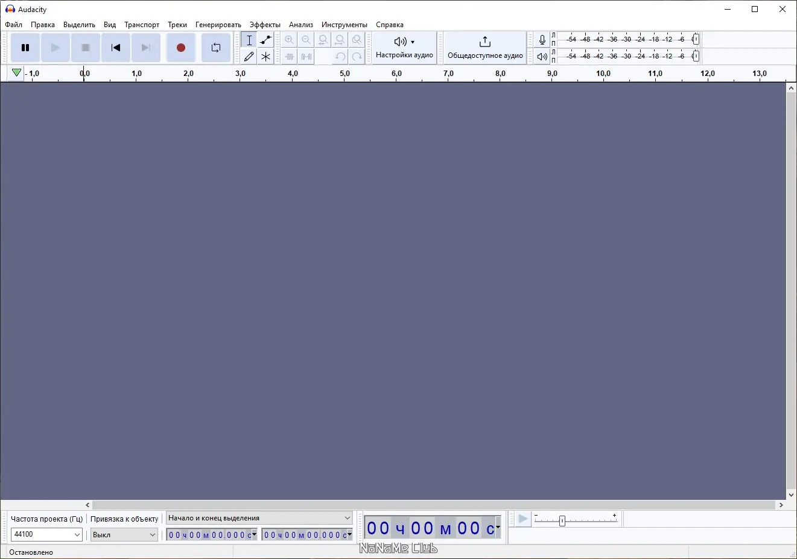The width and height of the screenshot is (797, 559).
Task: Click the Pause button
Action: pos(25,48)
